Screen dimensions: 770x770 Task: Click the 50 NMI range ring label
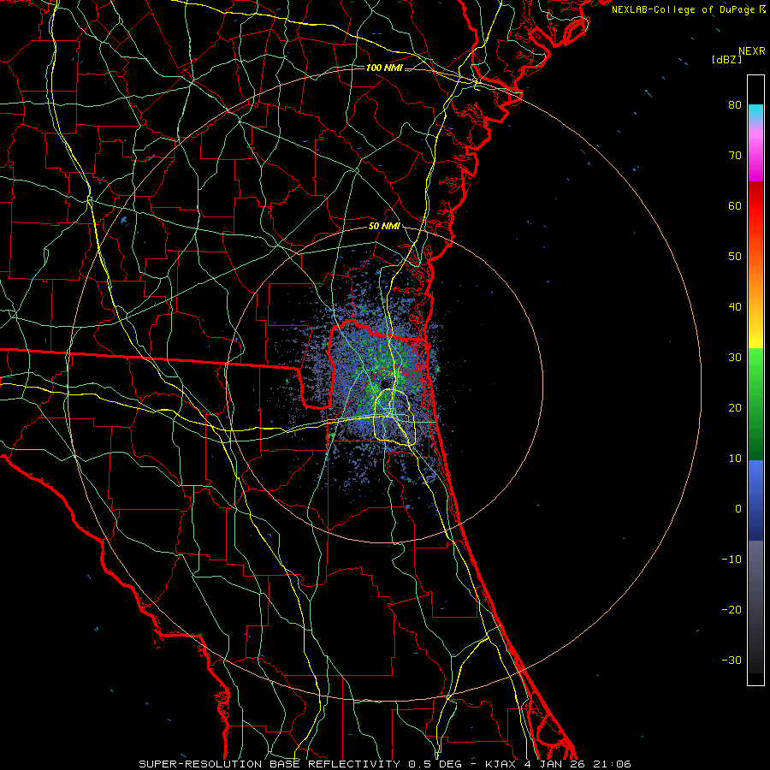coord(384,227)
